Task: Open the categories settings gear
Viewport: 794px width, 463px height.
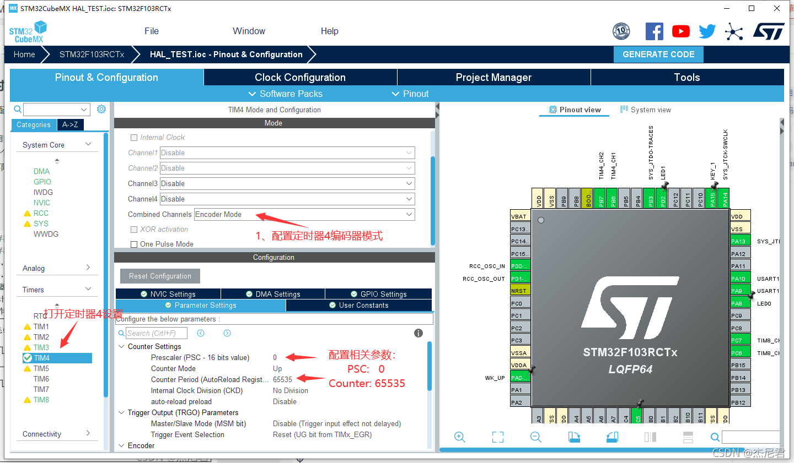Action: click(101, 109)
